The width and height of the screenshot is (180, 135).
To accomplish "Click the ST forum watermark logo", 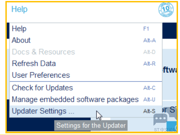I will (165, 130).
